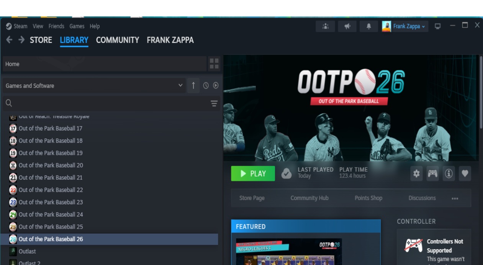
Task: Open the friends and chat icon
Action: pyautogui.click(x=325, y=26)
